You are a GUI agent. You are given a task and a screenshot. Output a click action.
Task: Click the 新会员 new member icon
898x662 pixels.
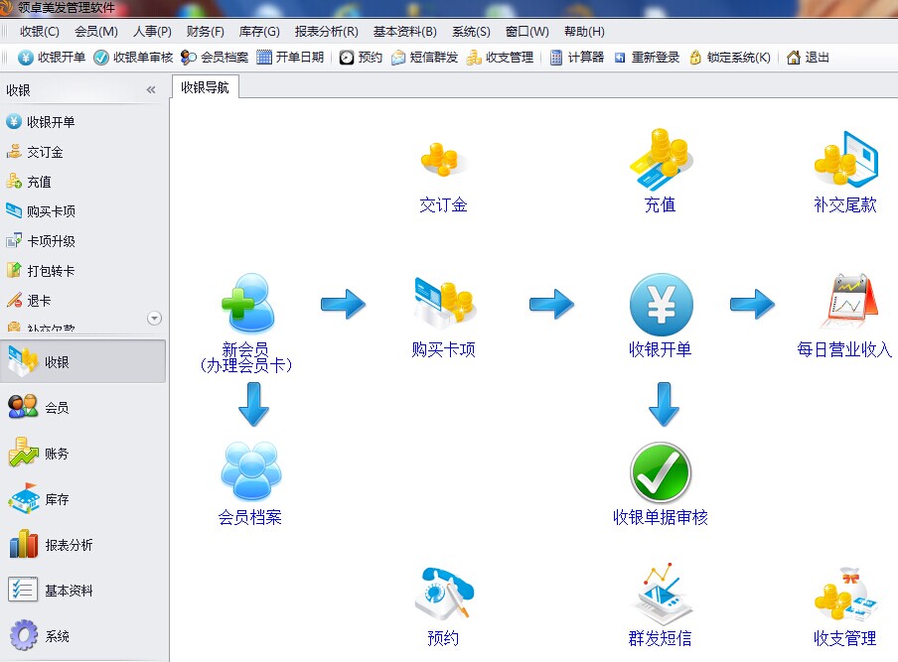click(x=244, y=303)
